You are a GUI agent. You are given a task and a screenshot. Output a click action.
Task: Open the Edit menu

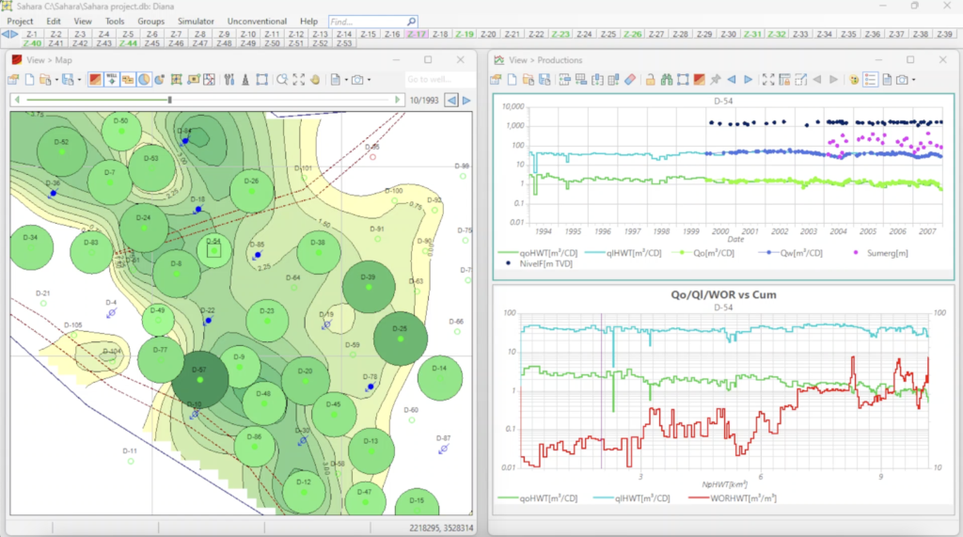click(54, 22)
